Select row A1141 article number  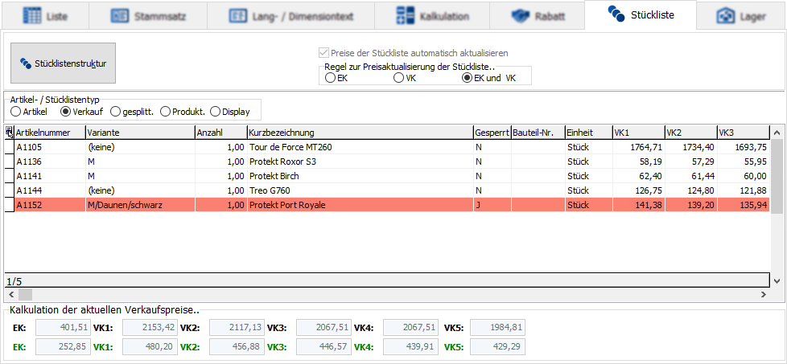pyautogui.click(x=50, y=177)
